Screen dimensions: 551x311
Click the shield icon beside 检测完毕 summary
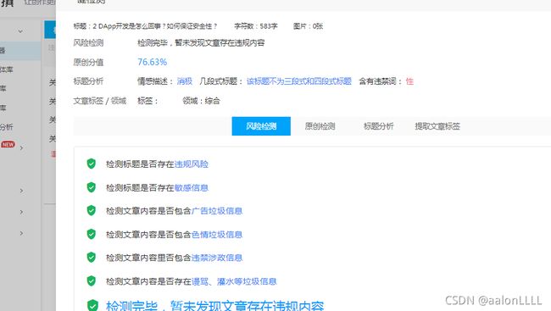point(92,305)
